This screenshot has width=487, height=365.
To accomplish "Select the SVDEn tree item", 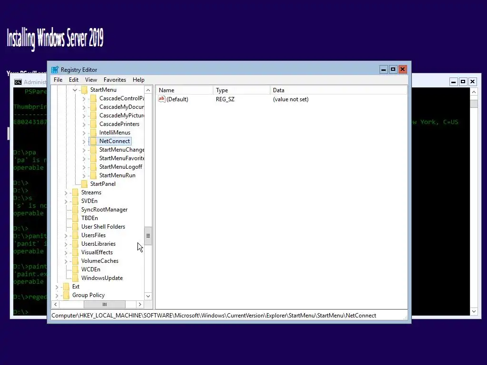I will (89, 201).
